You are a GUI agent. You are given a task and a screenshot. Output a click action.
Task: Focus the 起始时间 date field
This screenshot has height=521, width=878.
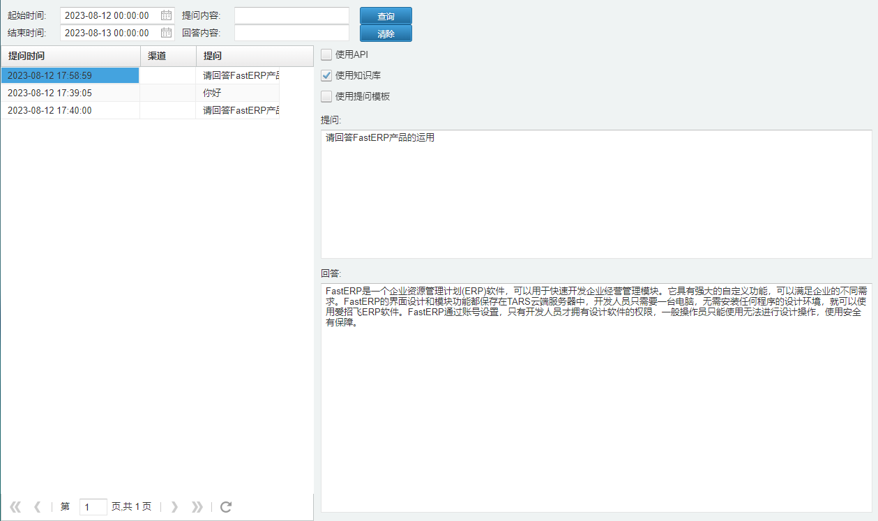(109, 15)
